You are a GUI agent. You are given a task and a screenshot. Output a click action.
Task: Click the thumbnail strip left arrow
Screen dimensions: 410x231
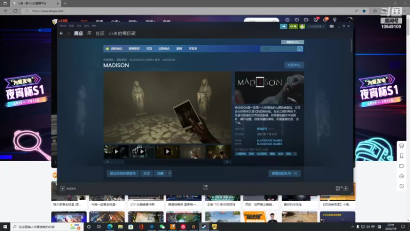107,162
